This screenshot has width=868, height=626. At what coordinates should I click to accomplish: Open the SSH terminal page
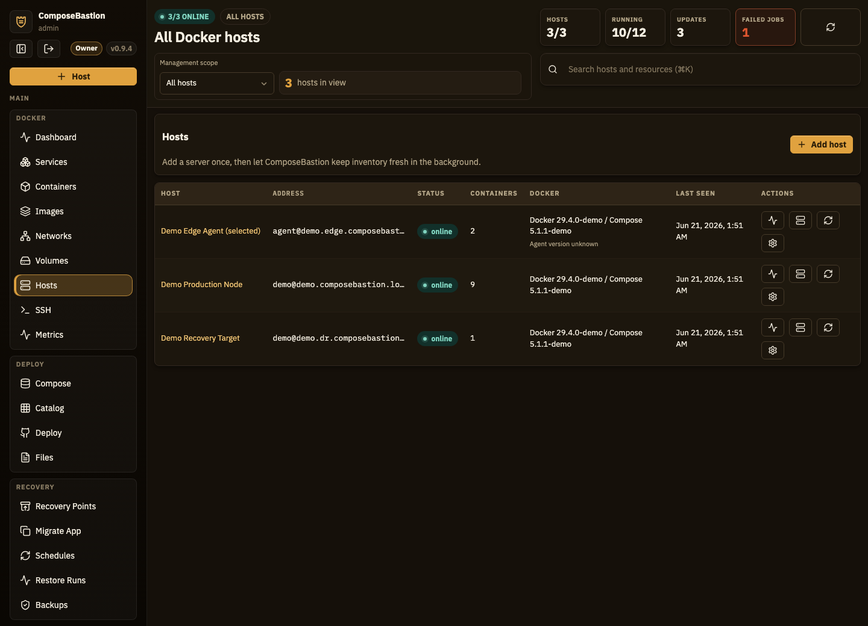pos(73,310)
